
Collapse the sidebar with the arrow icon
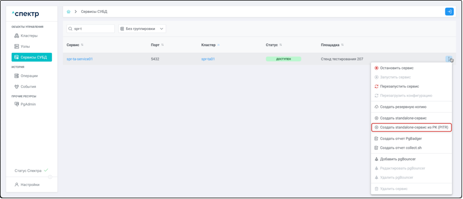click(x=50, y=177)
